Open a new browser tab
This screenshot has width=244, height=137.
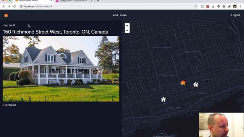98,1
